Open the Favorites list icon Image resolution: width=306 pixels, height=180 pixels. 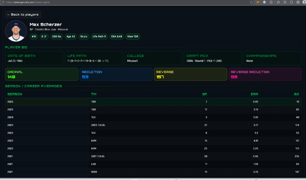click(x=278, y=2)
